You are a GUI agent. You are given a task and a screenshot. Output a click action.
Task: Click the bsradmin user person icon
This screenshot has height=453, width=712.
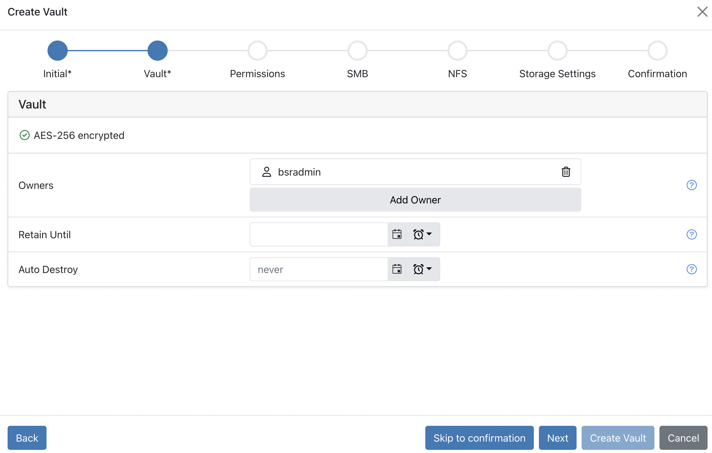tap(266, 172)
